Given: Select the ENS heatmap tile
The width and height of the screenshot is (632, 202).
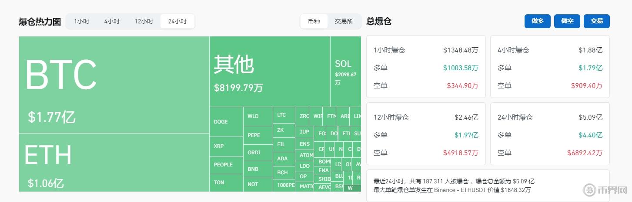Looking at the screenshot, I should point(305,144).
